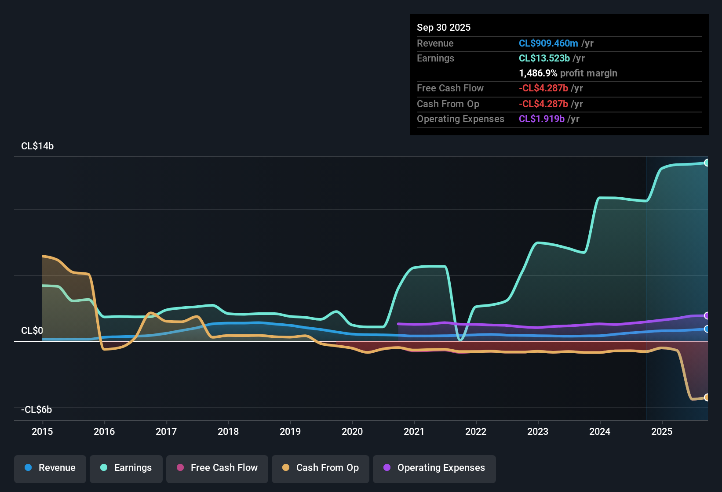Select the 2023 label on the timeline
722x492 pixels.
(x=538, y=432)
